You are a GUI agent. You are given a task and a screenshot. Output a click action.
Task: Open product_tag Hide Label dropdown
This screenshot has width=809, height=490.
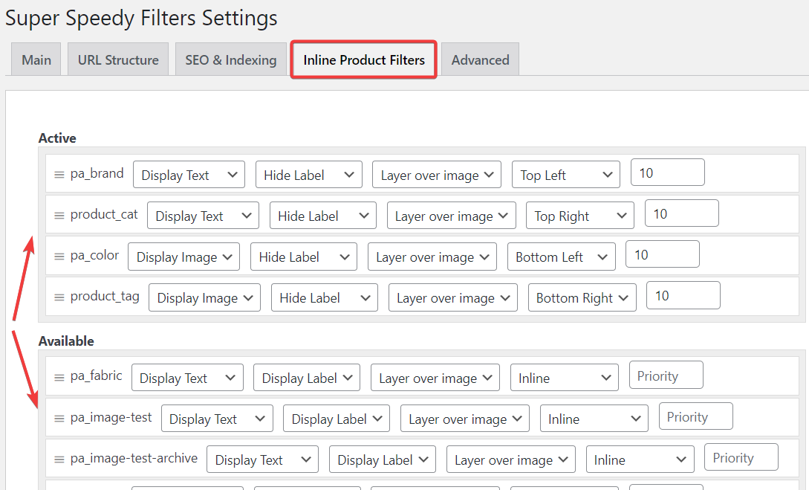pos(324,297)
